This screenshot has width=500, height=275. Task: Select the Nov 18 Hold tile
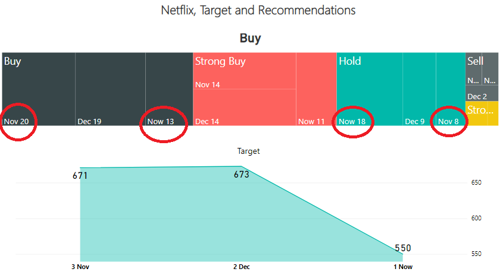(370, 89)
